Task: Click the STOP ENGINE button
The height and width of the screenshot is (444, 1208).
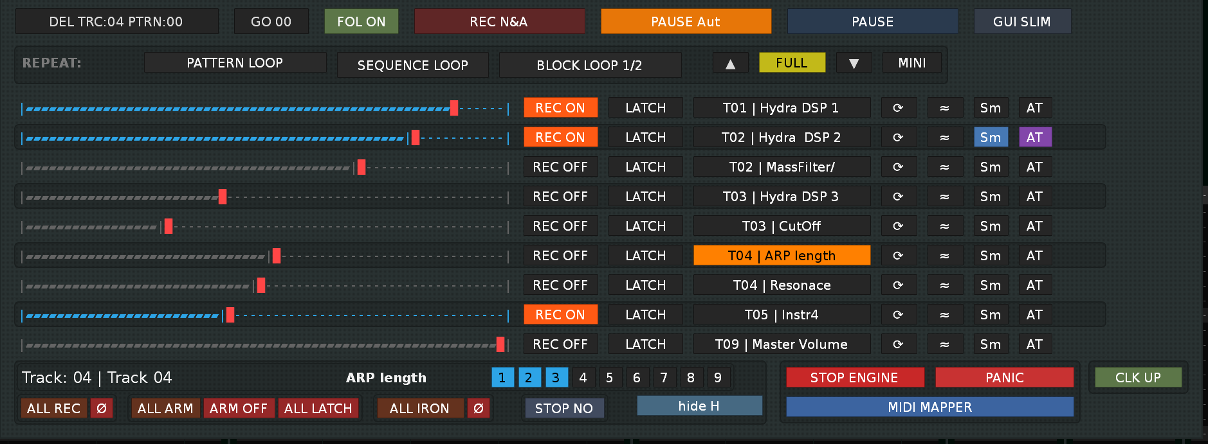Action: [x=855, y=378]
